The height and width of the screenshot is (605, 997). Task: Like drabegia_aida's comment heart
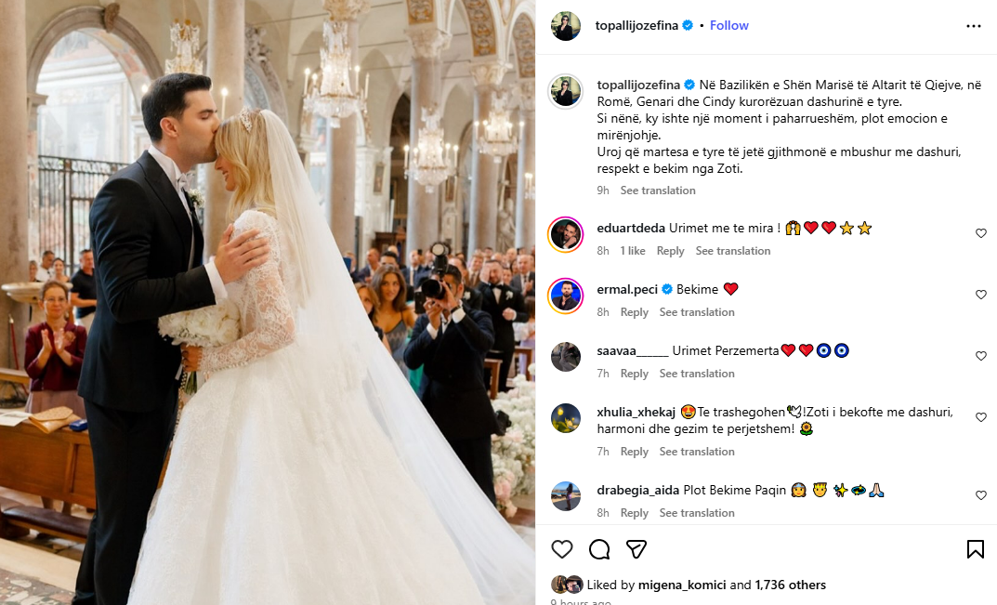(x=981, y=495)
